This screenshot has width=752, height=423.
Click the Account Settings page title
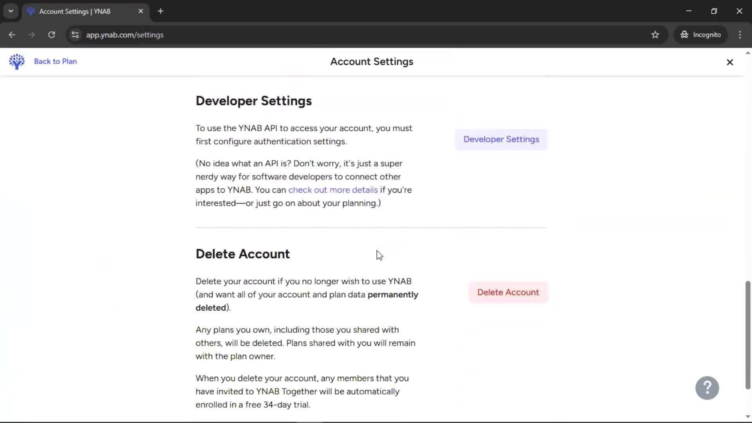(x=372, y=62)
